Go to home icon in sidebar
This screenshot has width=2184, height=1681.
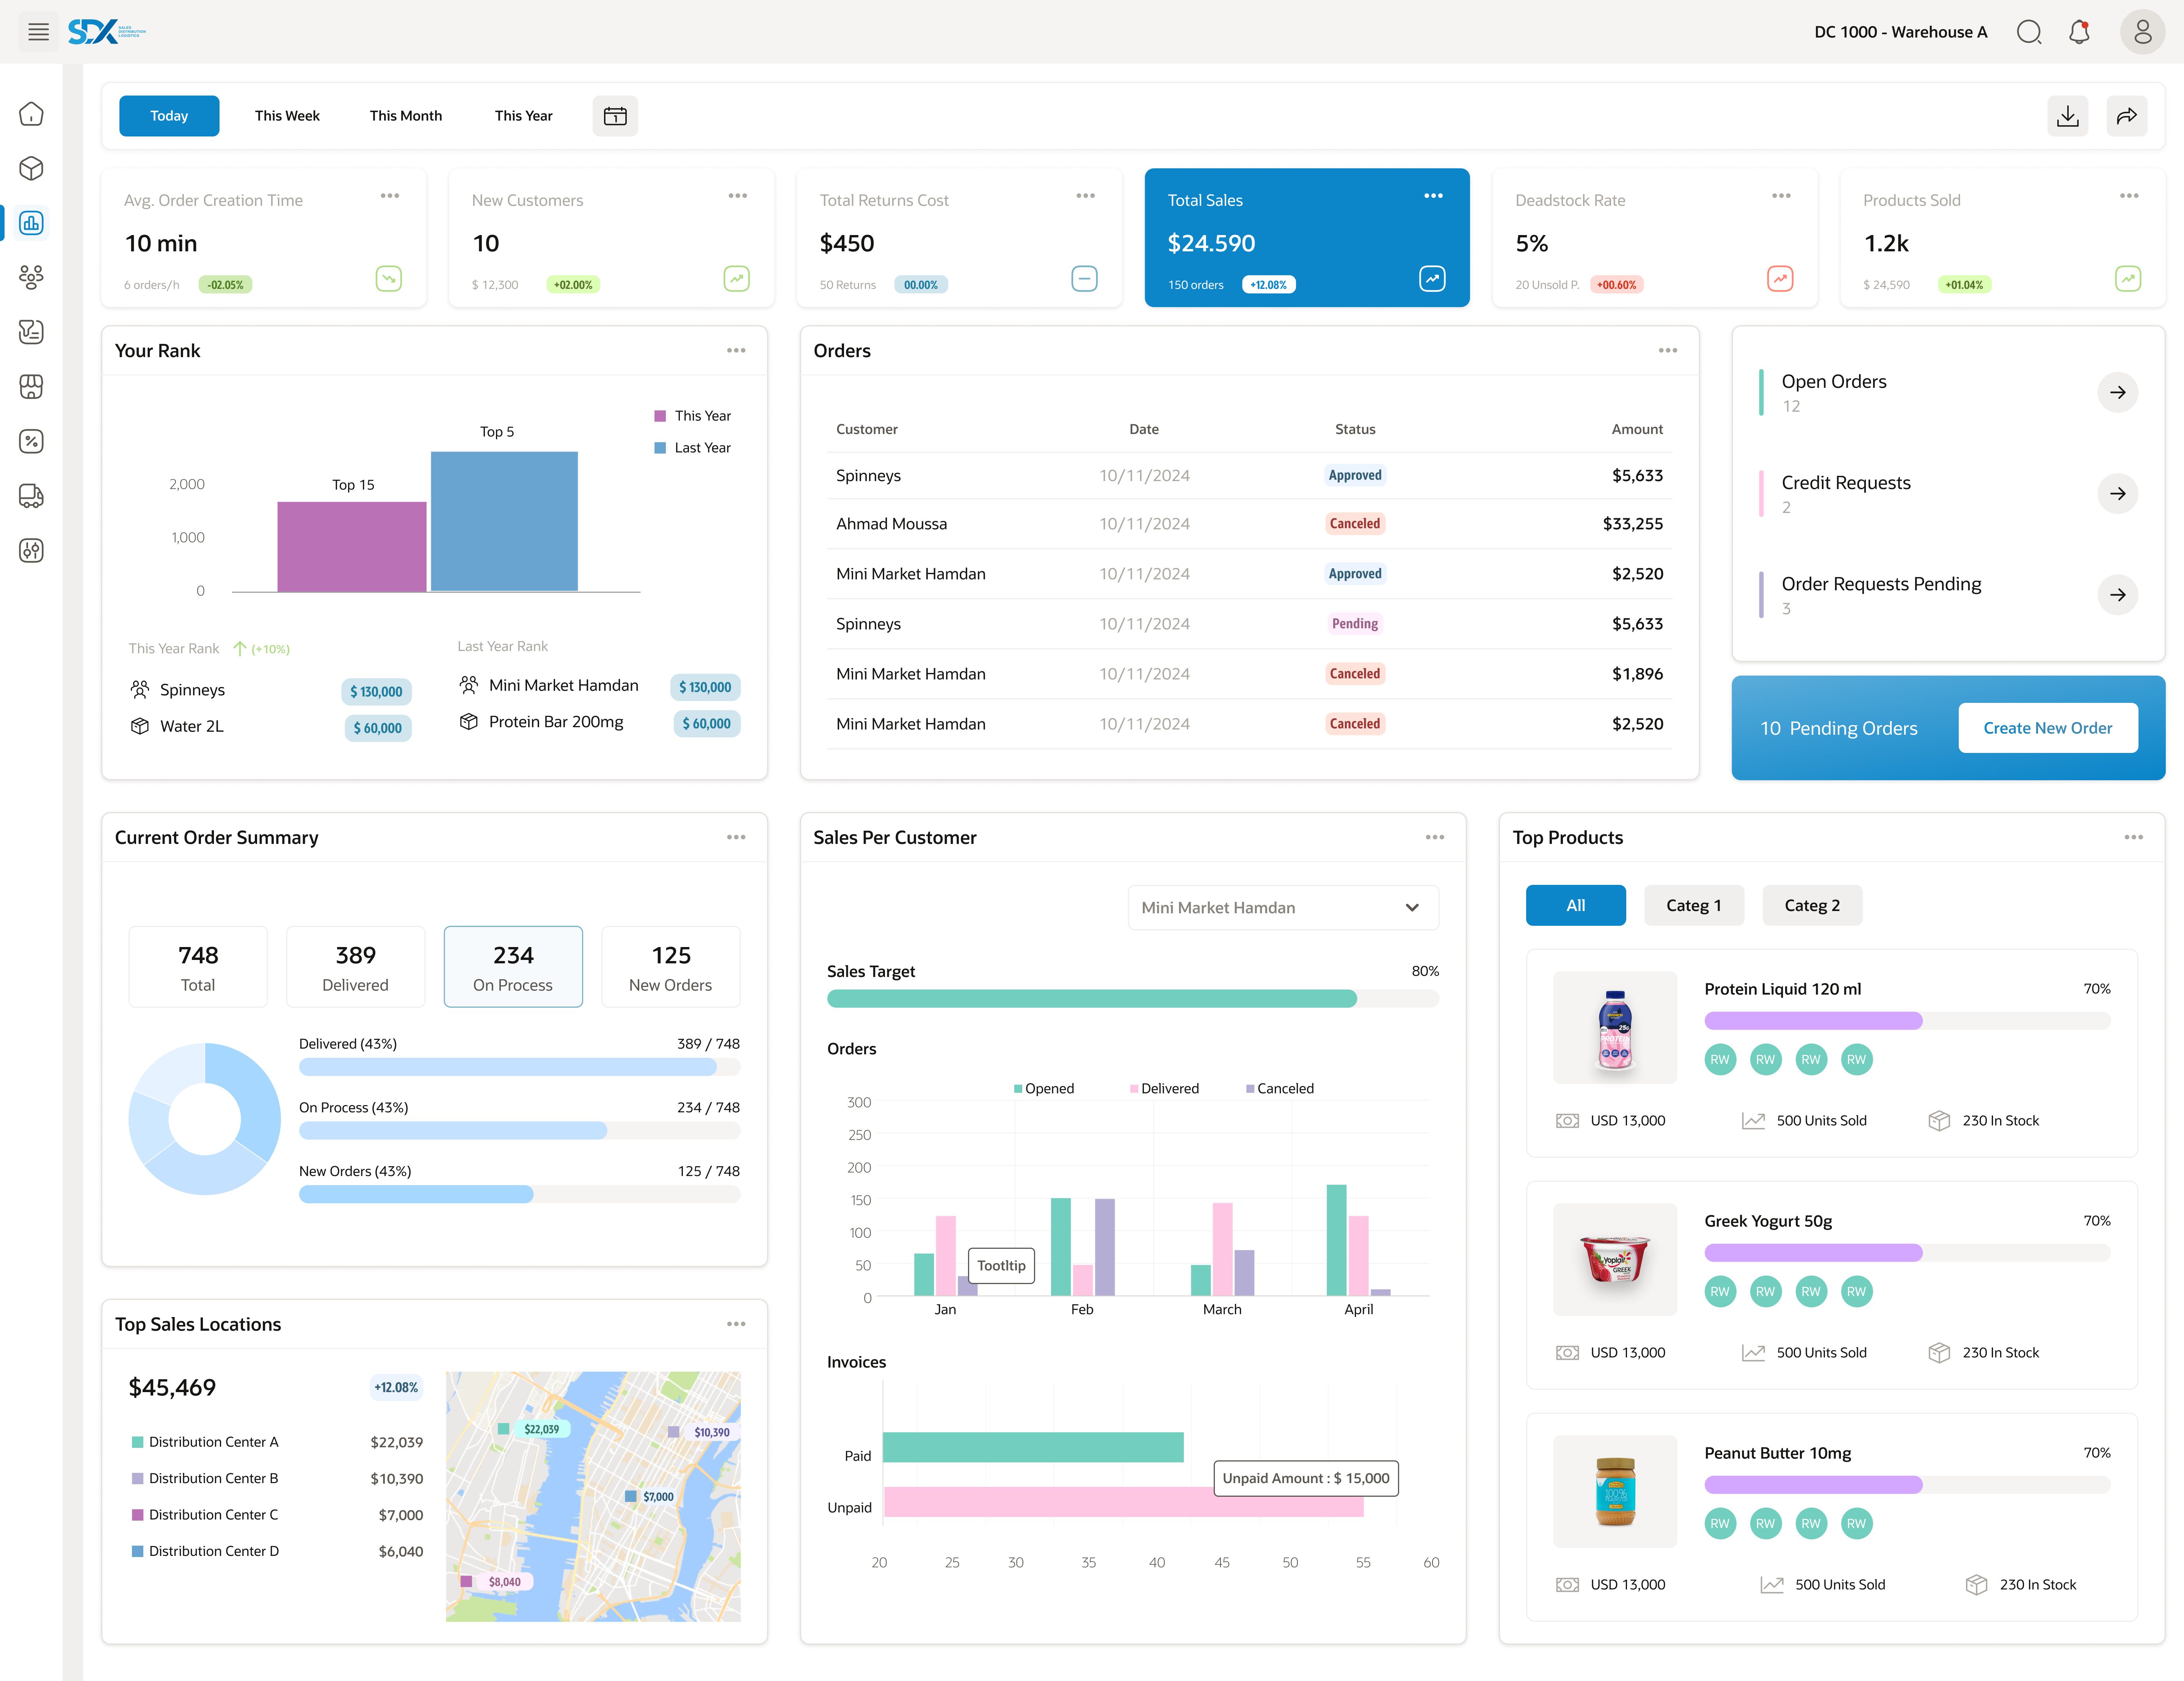(x=32, y=114)
